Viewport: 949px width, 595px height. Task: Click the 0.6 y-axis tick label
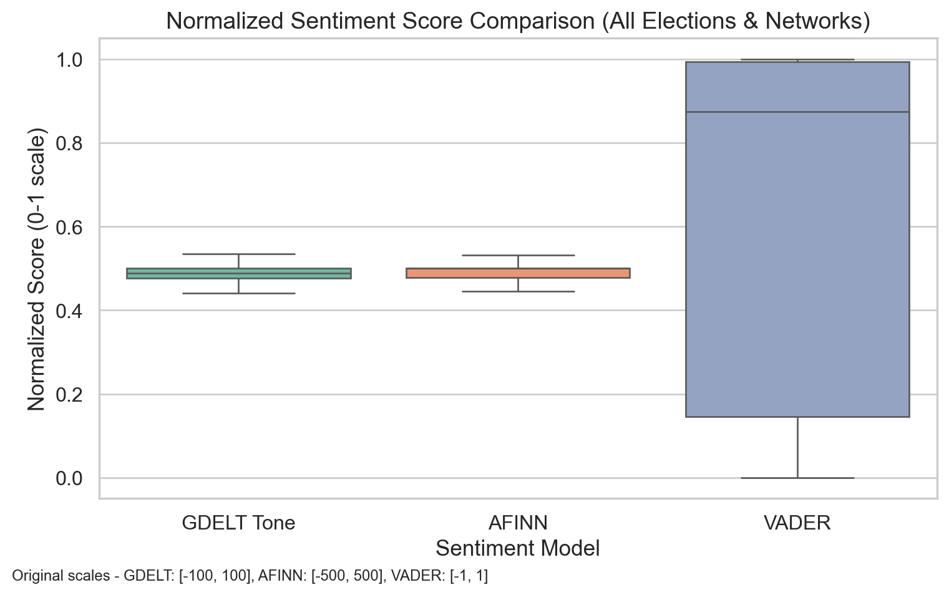70,227
